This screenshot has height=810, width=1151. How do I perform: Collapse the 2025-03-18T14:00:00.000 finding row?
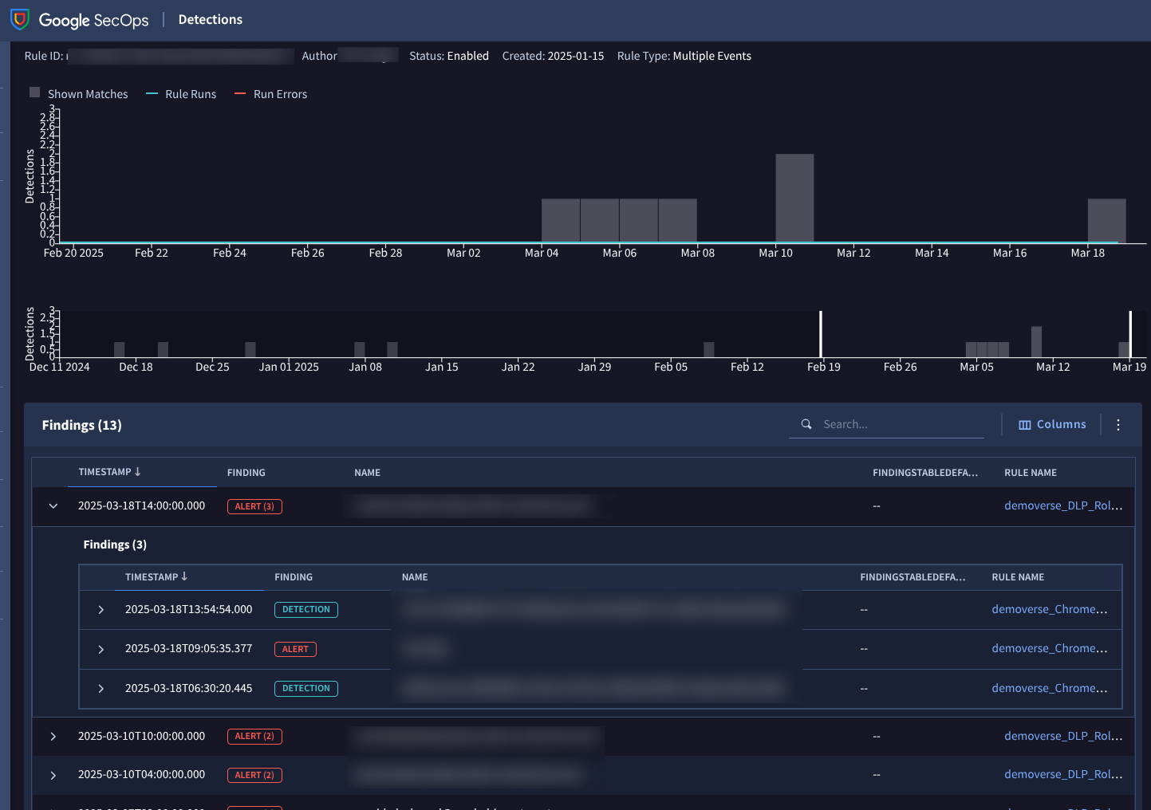53,506
